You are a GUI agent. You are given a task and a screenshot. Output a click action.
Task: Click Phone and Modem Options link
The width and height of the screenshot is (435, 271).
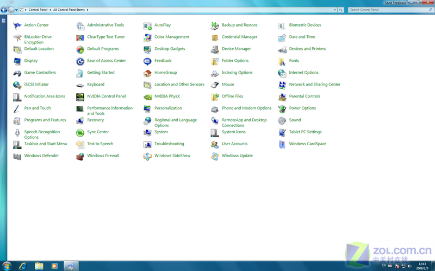(247, 108)
